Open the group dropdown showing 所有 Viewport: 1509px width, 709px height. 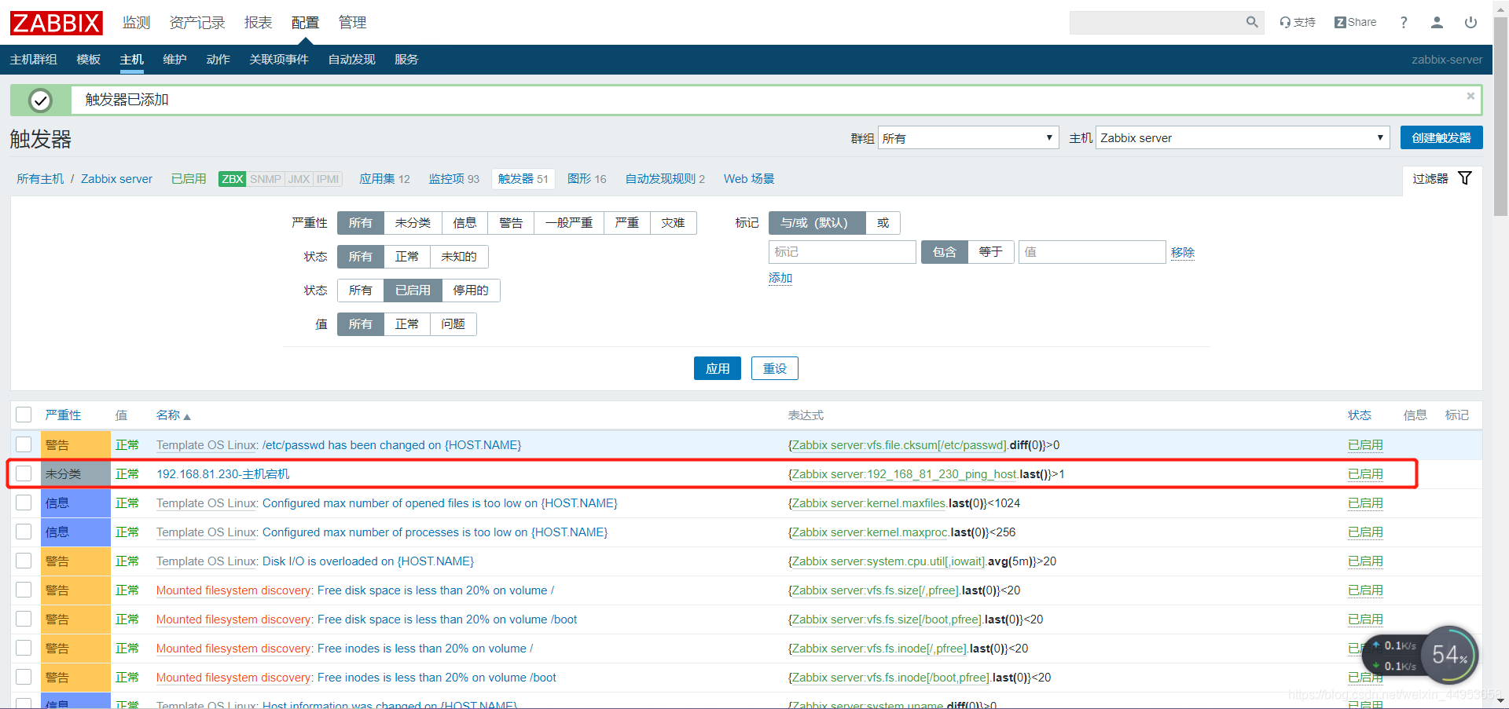coord(968,138)
